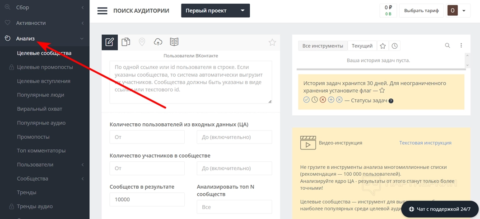Open Целевые сообщества in sidebar
Screen dimensions: 480x219
(44, 53)
